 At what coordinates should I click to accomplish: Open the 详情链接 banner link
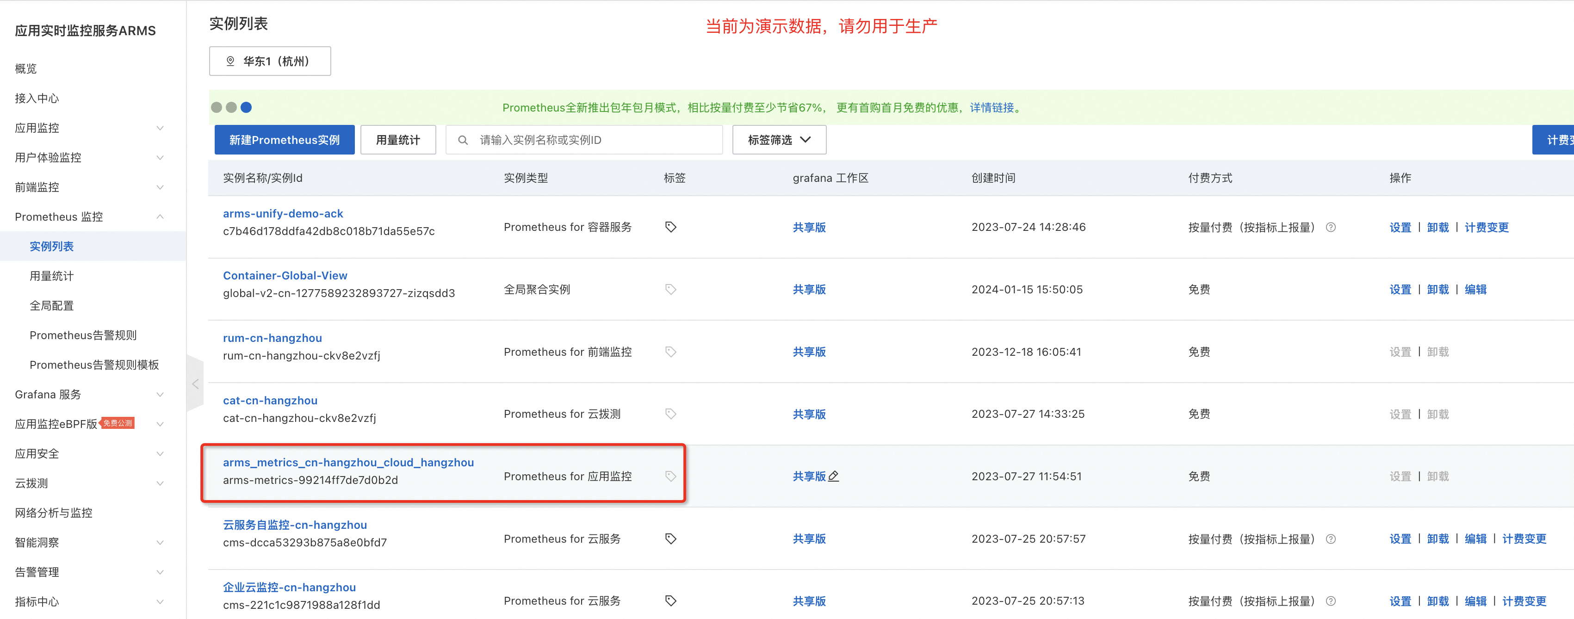[x=991, y=107]
